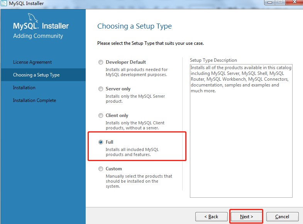Select the Server only radio button

pyautogui.click(x=101, y=89)
